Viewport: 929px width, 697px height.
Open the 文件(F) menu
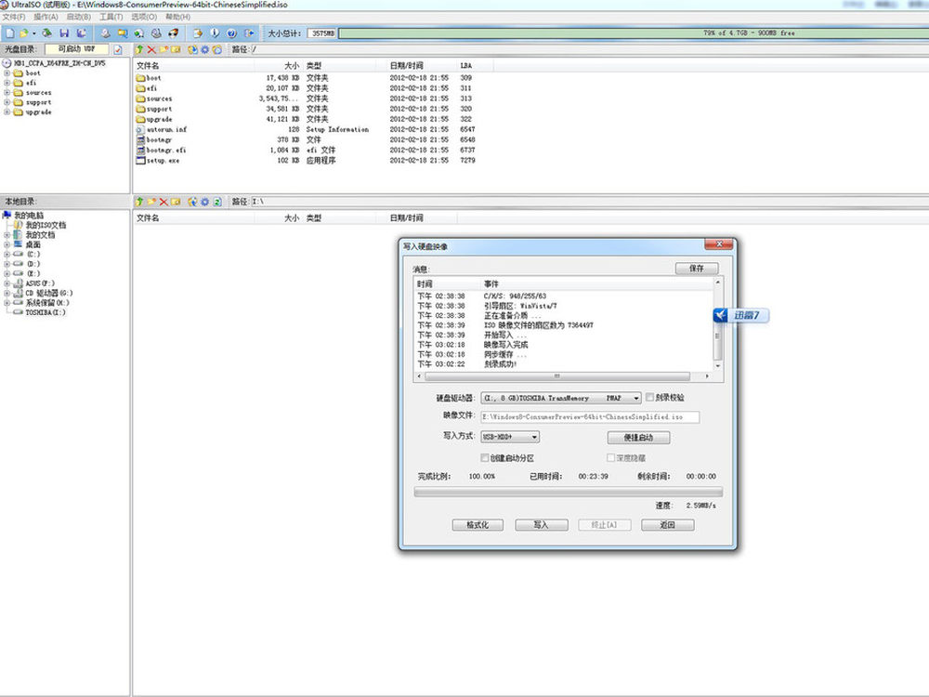point(14,17)
